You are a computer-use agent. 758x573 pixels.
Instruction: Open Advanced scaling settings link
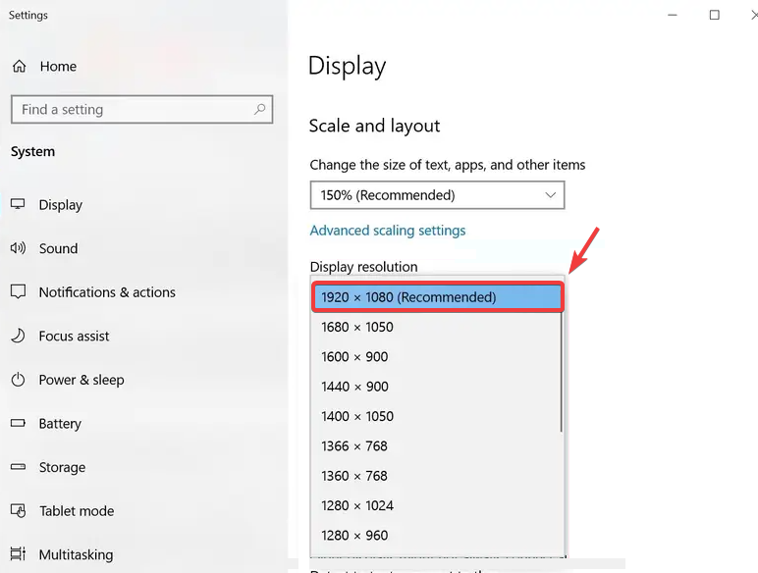[387, 231]
